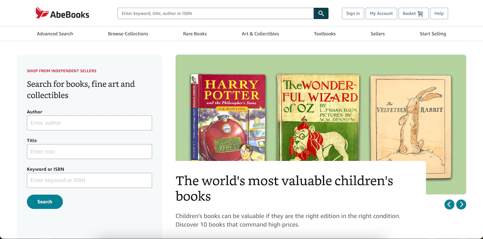Open Advanced Search in navigation
Image resolution: width=483 pixels, height=239 pixels.
click(55, 34)
